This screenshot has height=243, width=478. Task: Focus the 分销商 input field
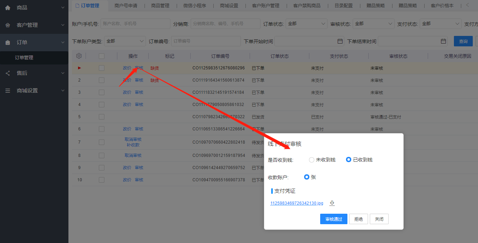pyautogui.click(x=226, y=24)
